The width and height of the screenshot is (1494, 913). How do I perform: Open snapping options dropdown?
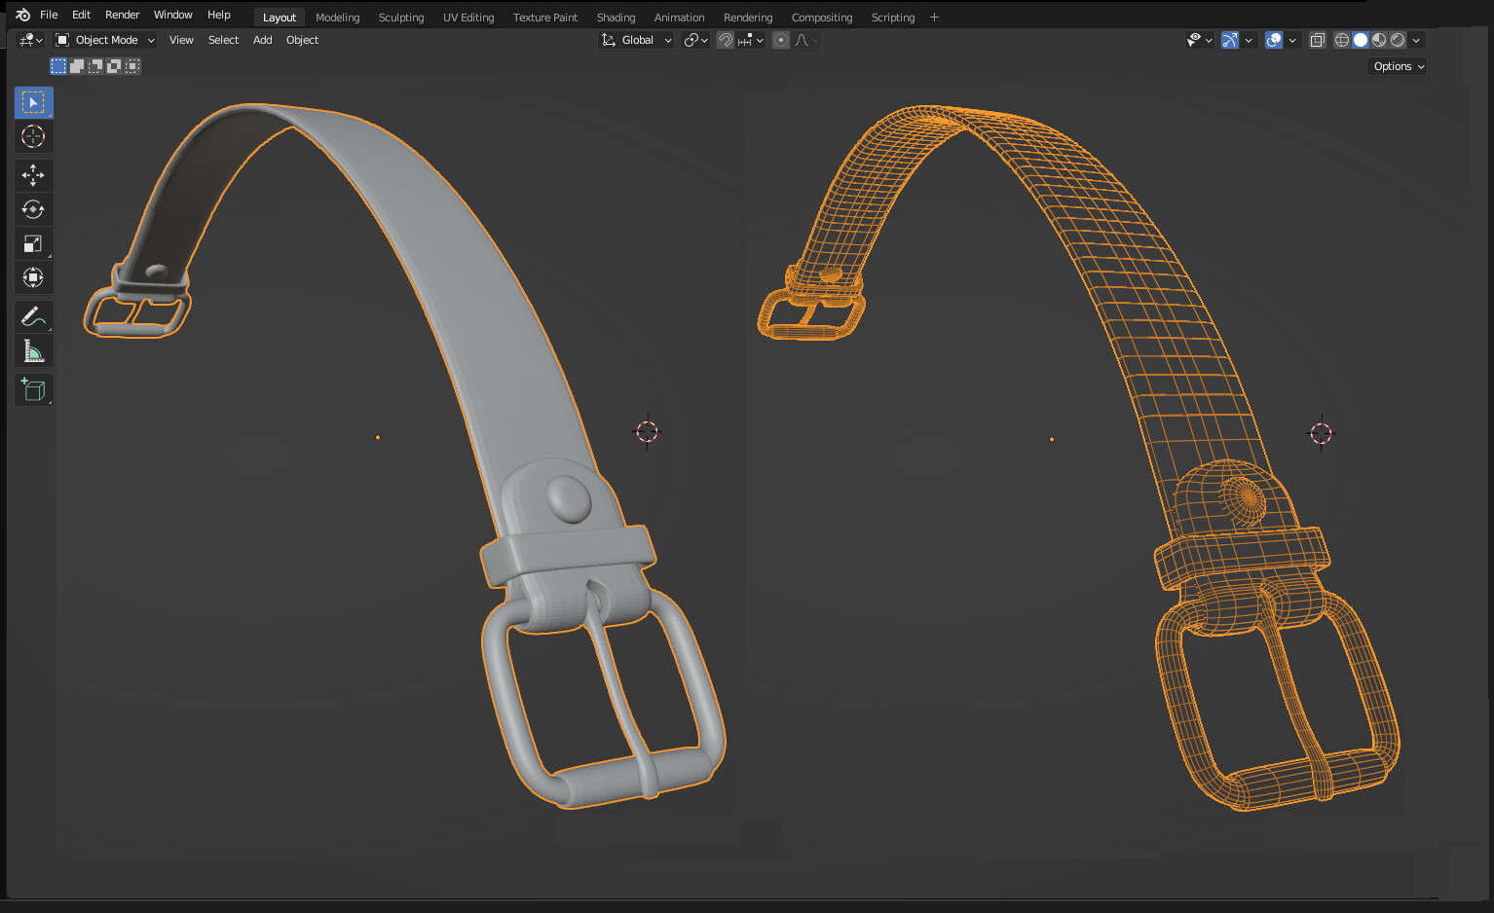[751, 40]
